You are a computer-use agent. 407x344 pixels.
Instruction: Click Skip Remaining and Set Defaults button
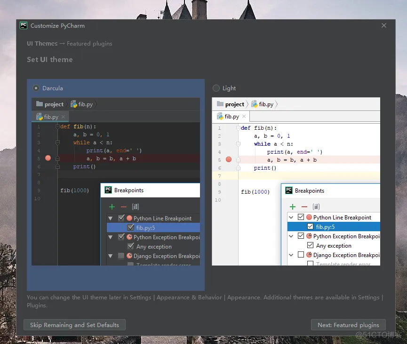click(74, 325)
